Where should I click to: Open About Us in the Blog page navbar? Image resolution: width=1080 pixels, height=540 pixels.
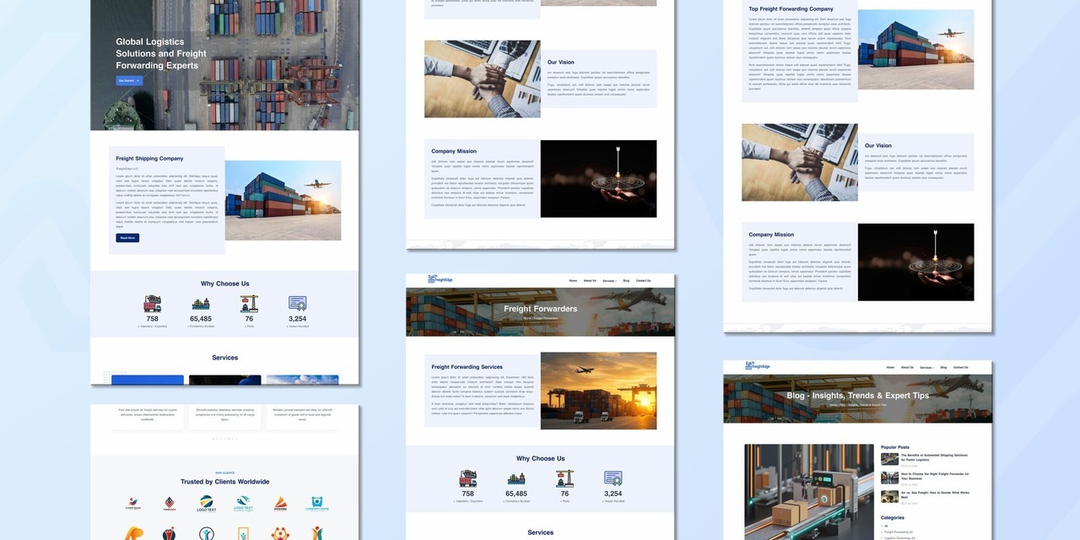907,367
